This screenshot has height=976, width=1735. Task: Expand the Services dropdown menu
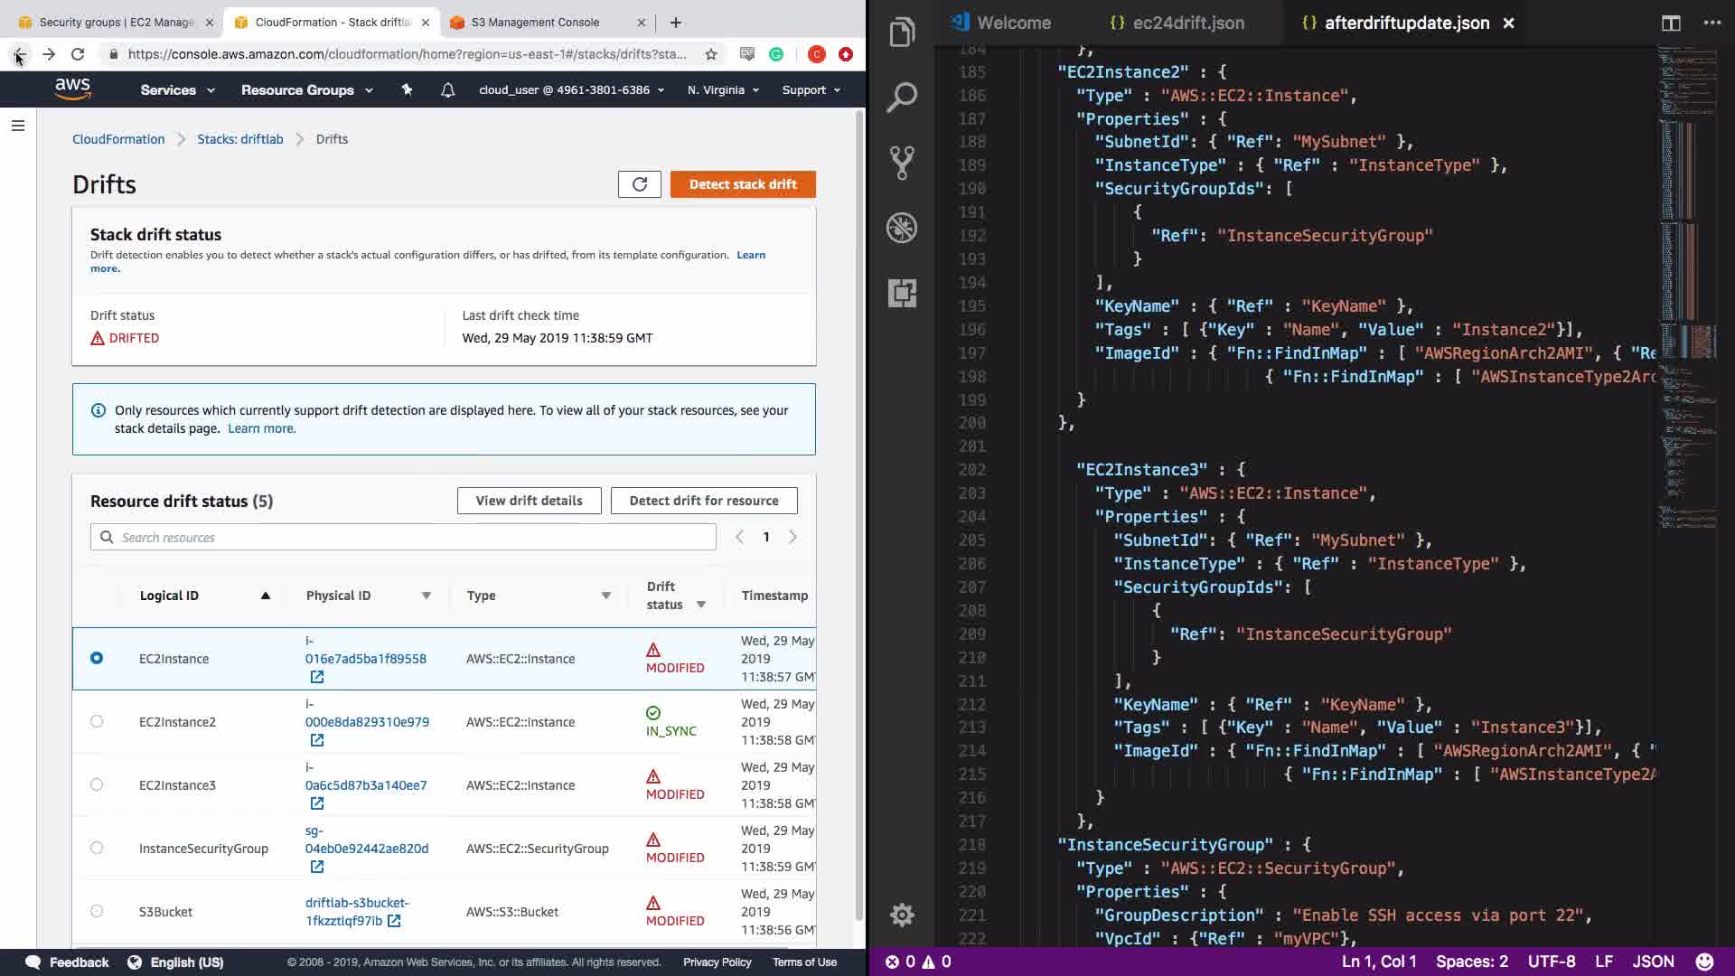click(177, 90)
